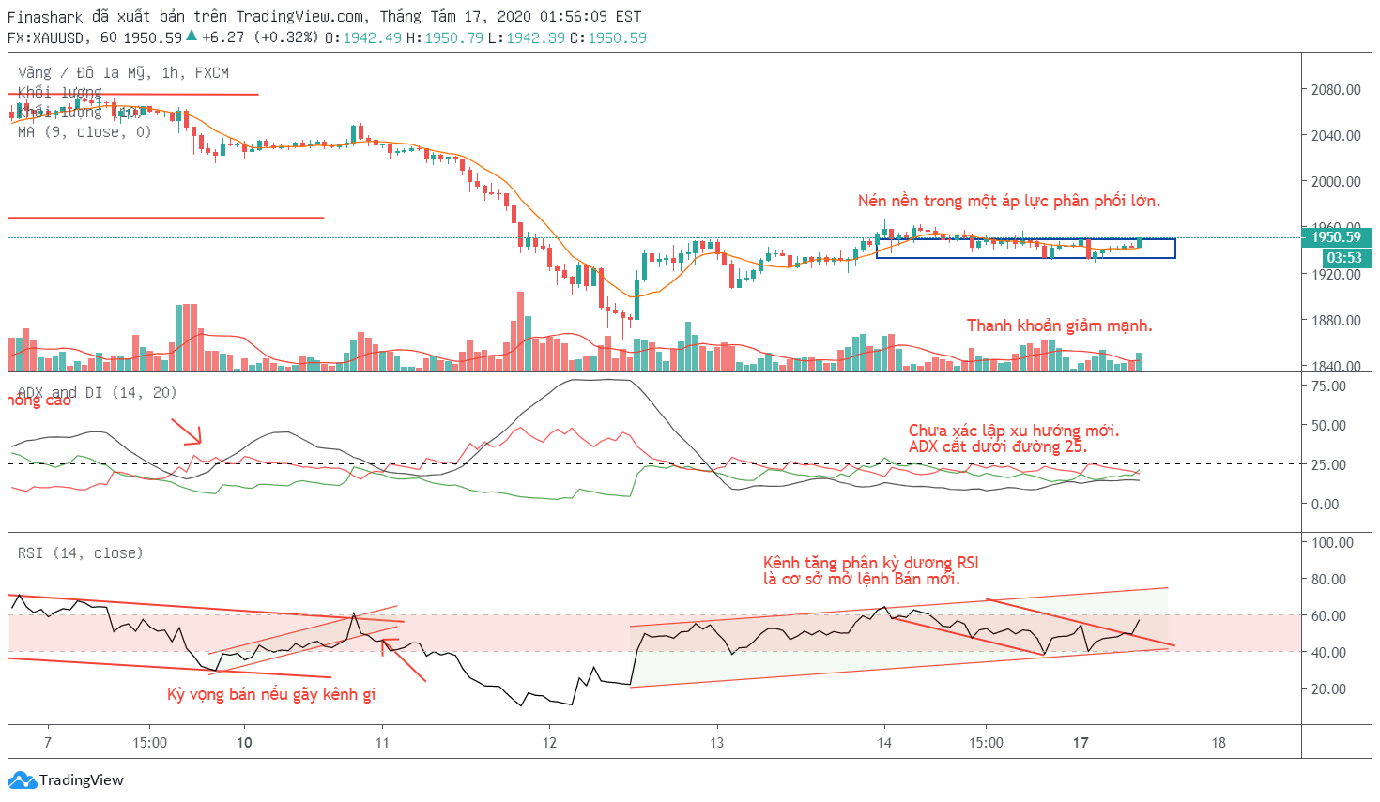Click the 1840.00 price axis value

coord(1336,366)
